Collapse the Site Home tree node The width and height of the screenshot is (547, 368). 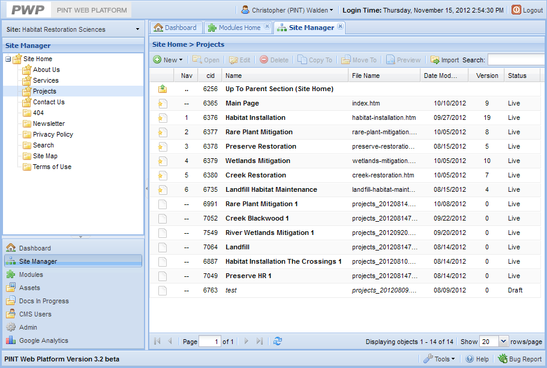point(8,59)
